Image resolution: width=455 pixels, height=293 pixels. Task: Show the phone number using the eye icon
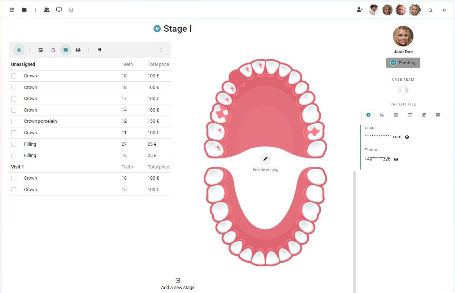(396, 159)
